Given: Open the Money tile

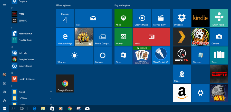Looking at the screenshot, I should (x=123, y=37).
